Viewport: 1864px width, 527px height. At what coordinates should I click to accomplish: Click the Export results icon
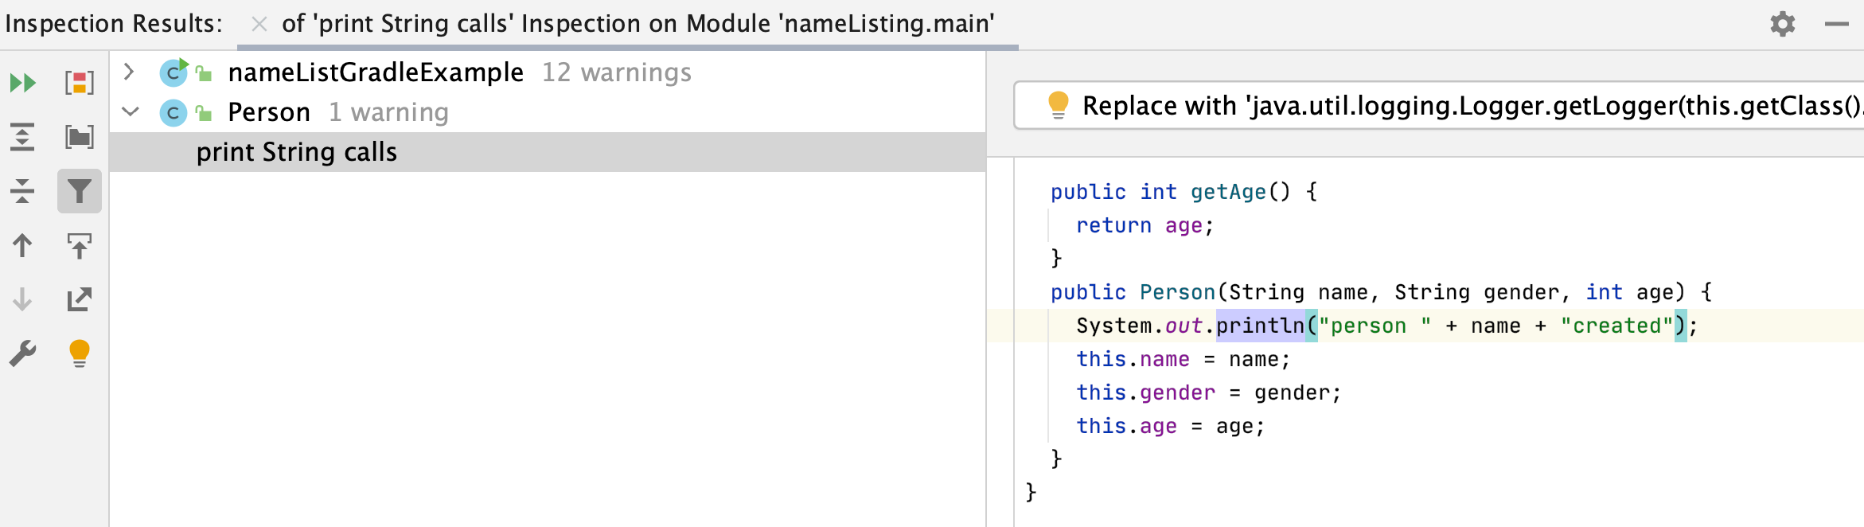80,299
